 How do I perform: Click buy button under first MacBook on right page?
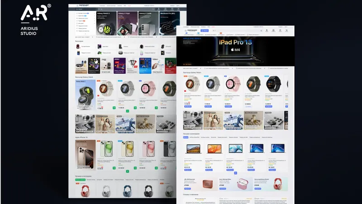188,170
